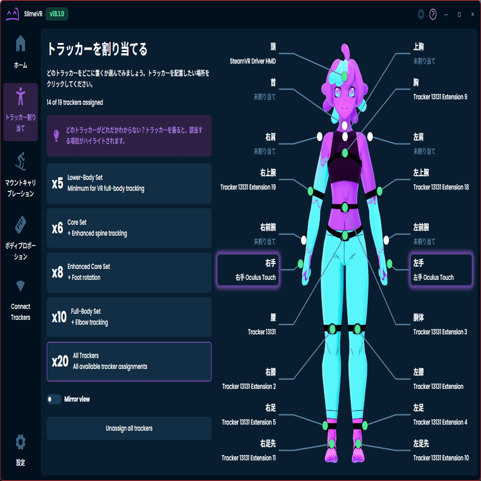481x481 pixels.
Task: Select the x8 Enhanced Core Set
Action: point(129,273)
